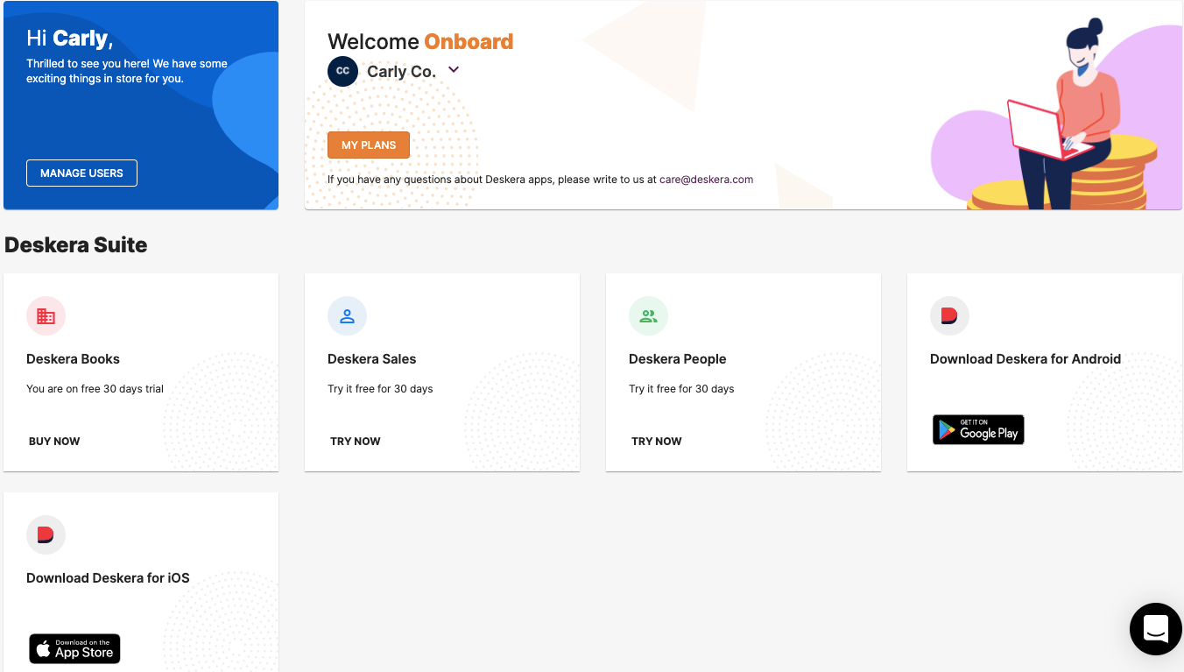Click the Deskera logo on iOS card
Image resolution: width=1184 pixels, height=672 pixels.
point(46,535)
